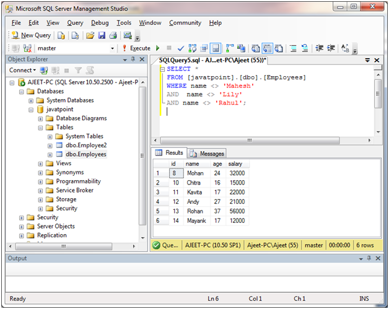389x309 pixels.
Task: Click the salary column header
Action: tap(237, 164)
